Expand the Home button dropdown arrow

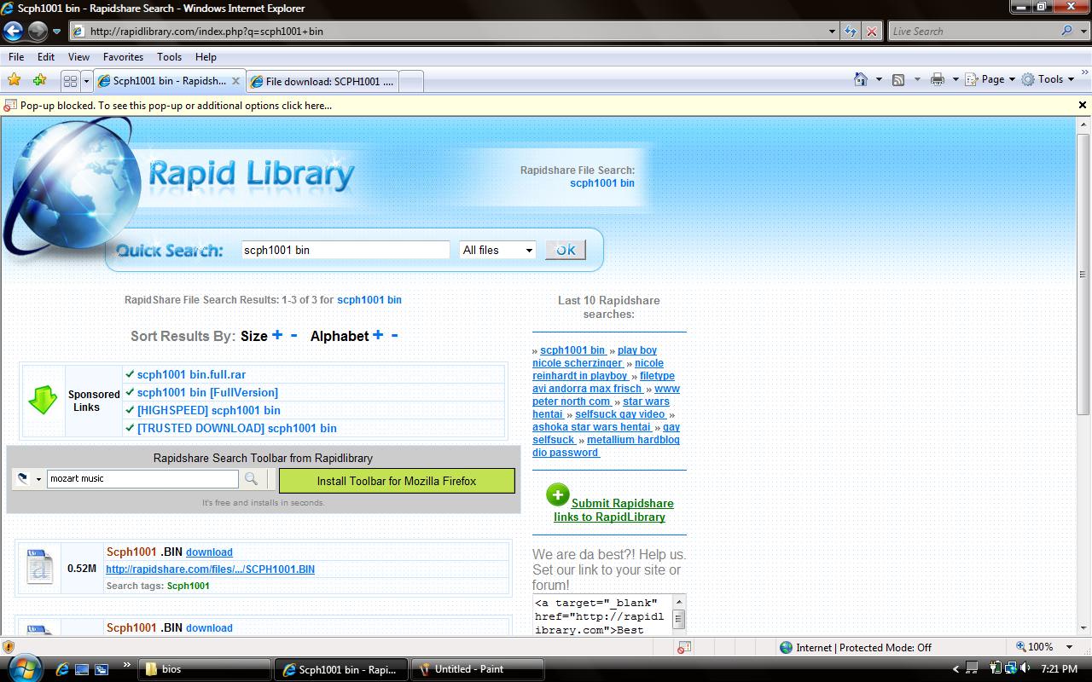(879, 79)
